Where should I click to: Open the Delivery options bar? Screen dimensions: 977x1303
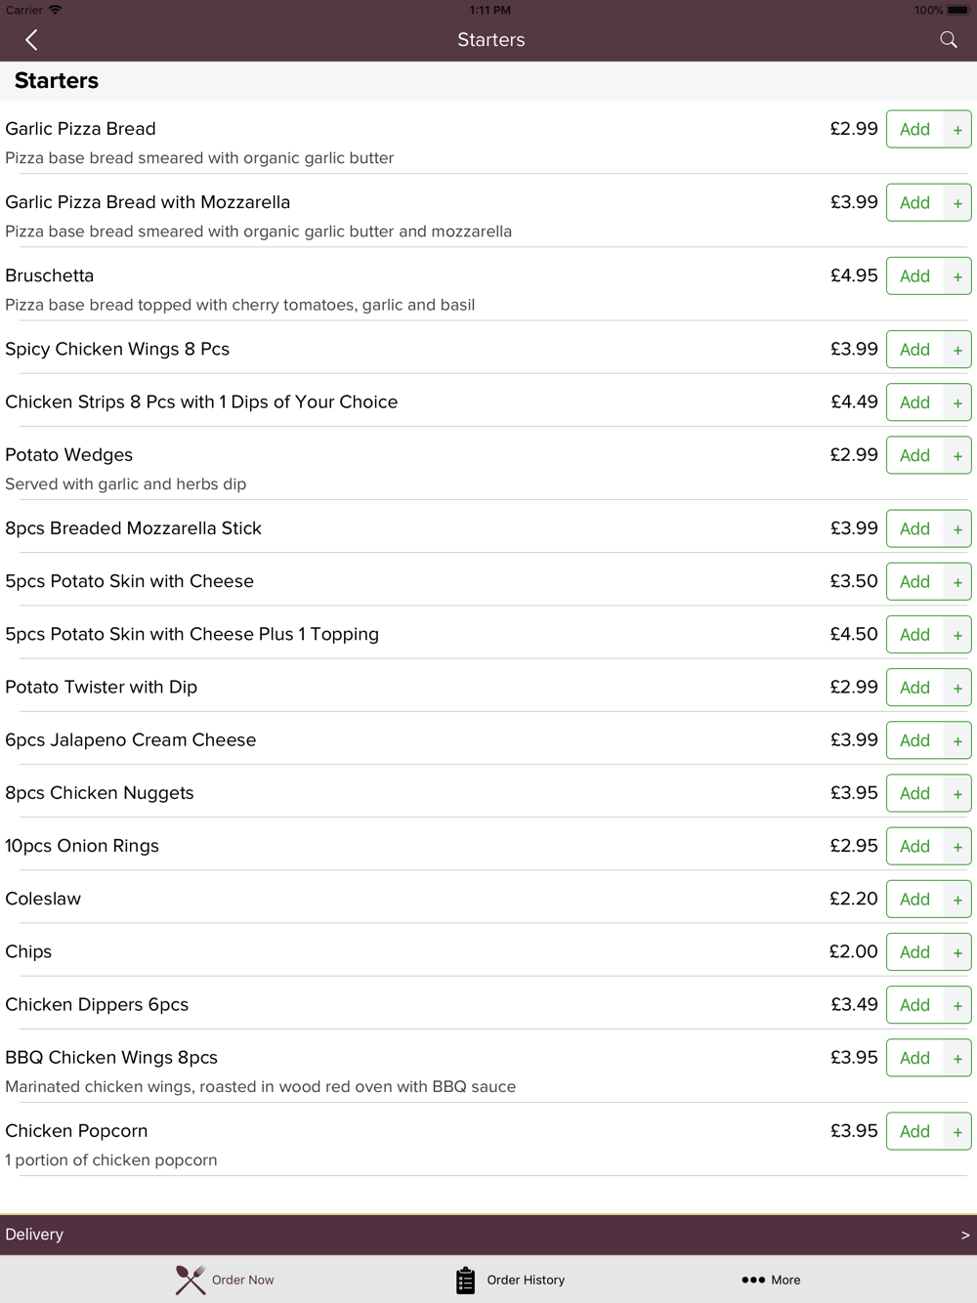[x=488, y=1235]
